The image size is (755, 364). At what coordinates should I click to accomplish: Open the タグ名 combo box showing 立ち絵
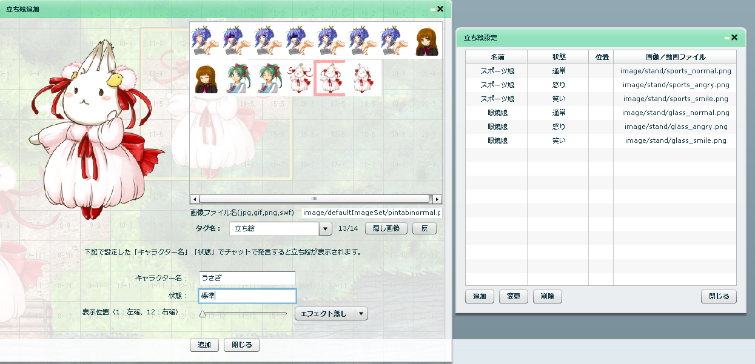(281, 228)
